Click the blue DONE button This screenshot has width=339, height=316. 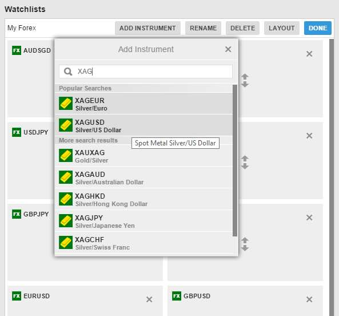(318, 28)
